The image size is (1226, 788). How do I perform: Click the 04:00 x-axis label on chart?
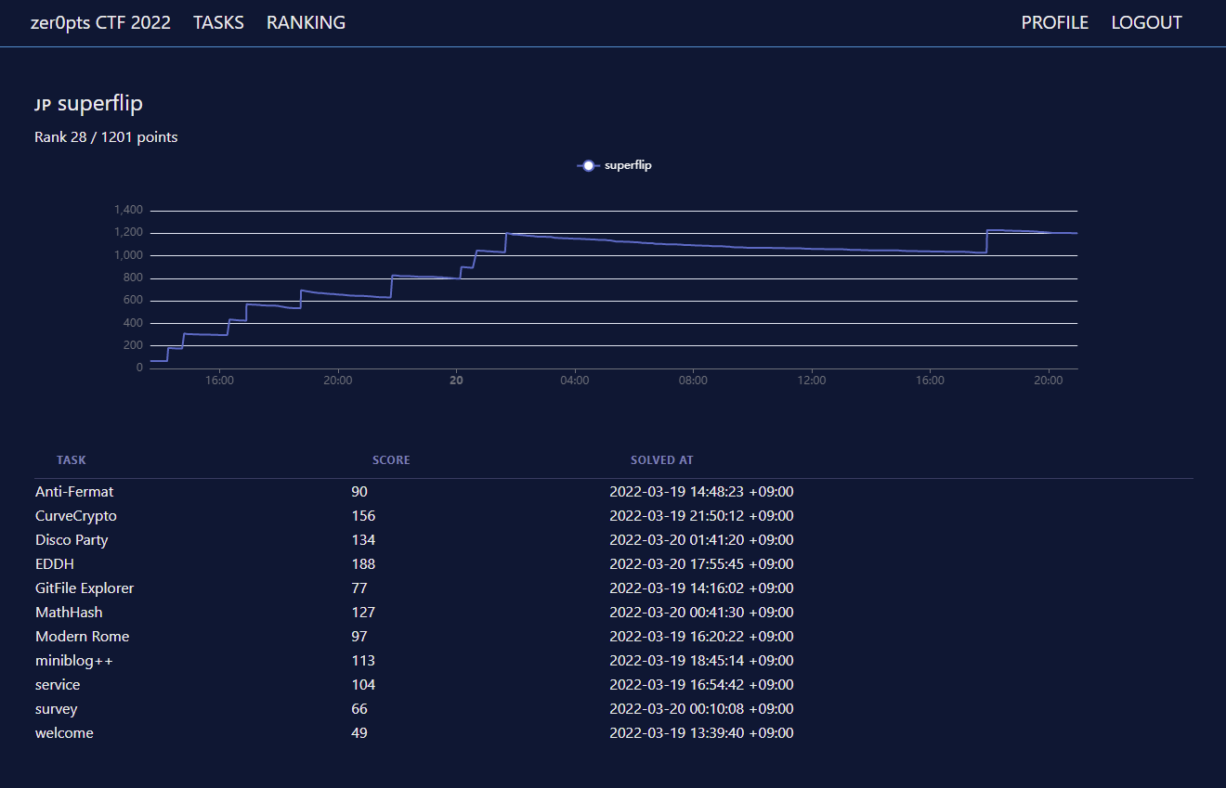tap(575, 381)
